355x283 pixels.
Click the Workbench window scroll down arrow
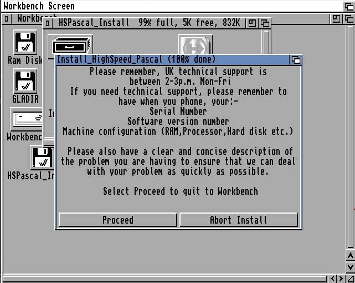[x=350, y=267]
